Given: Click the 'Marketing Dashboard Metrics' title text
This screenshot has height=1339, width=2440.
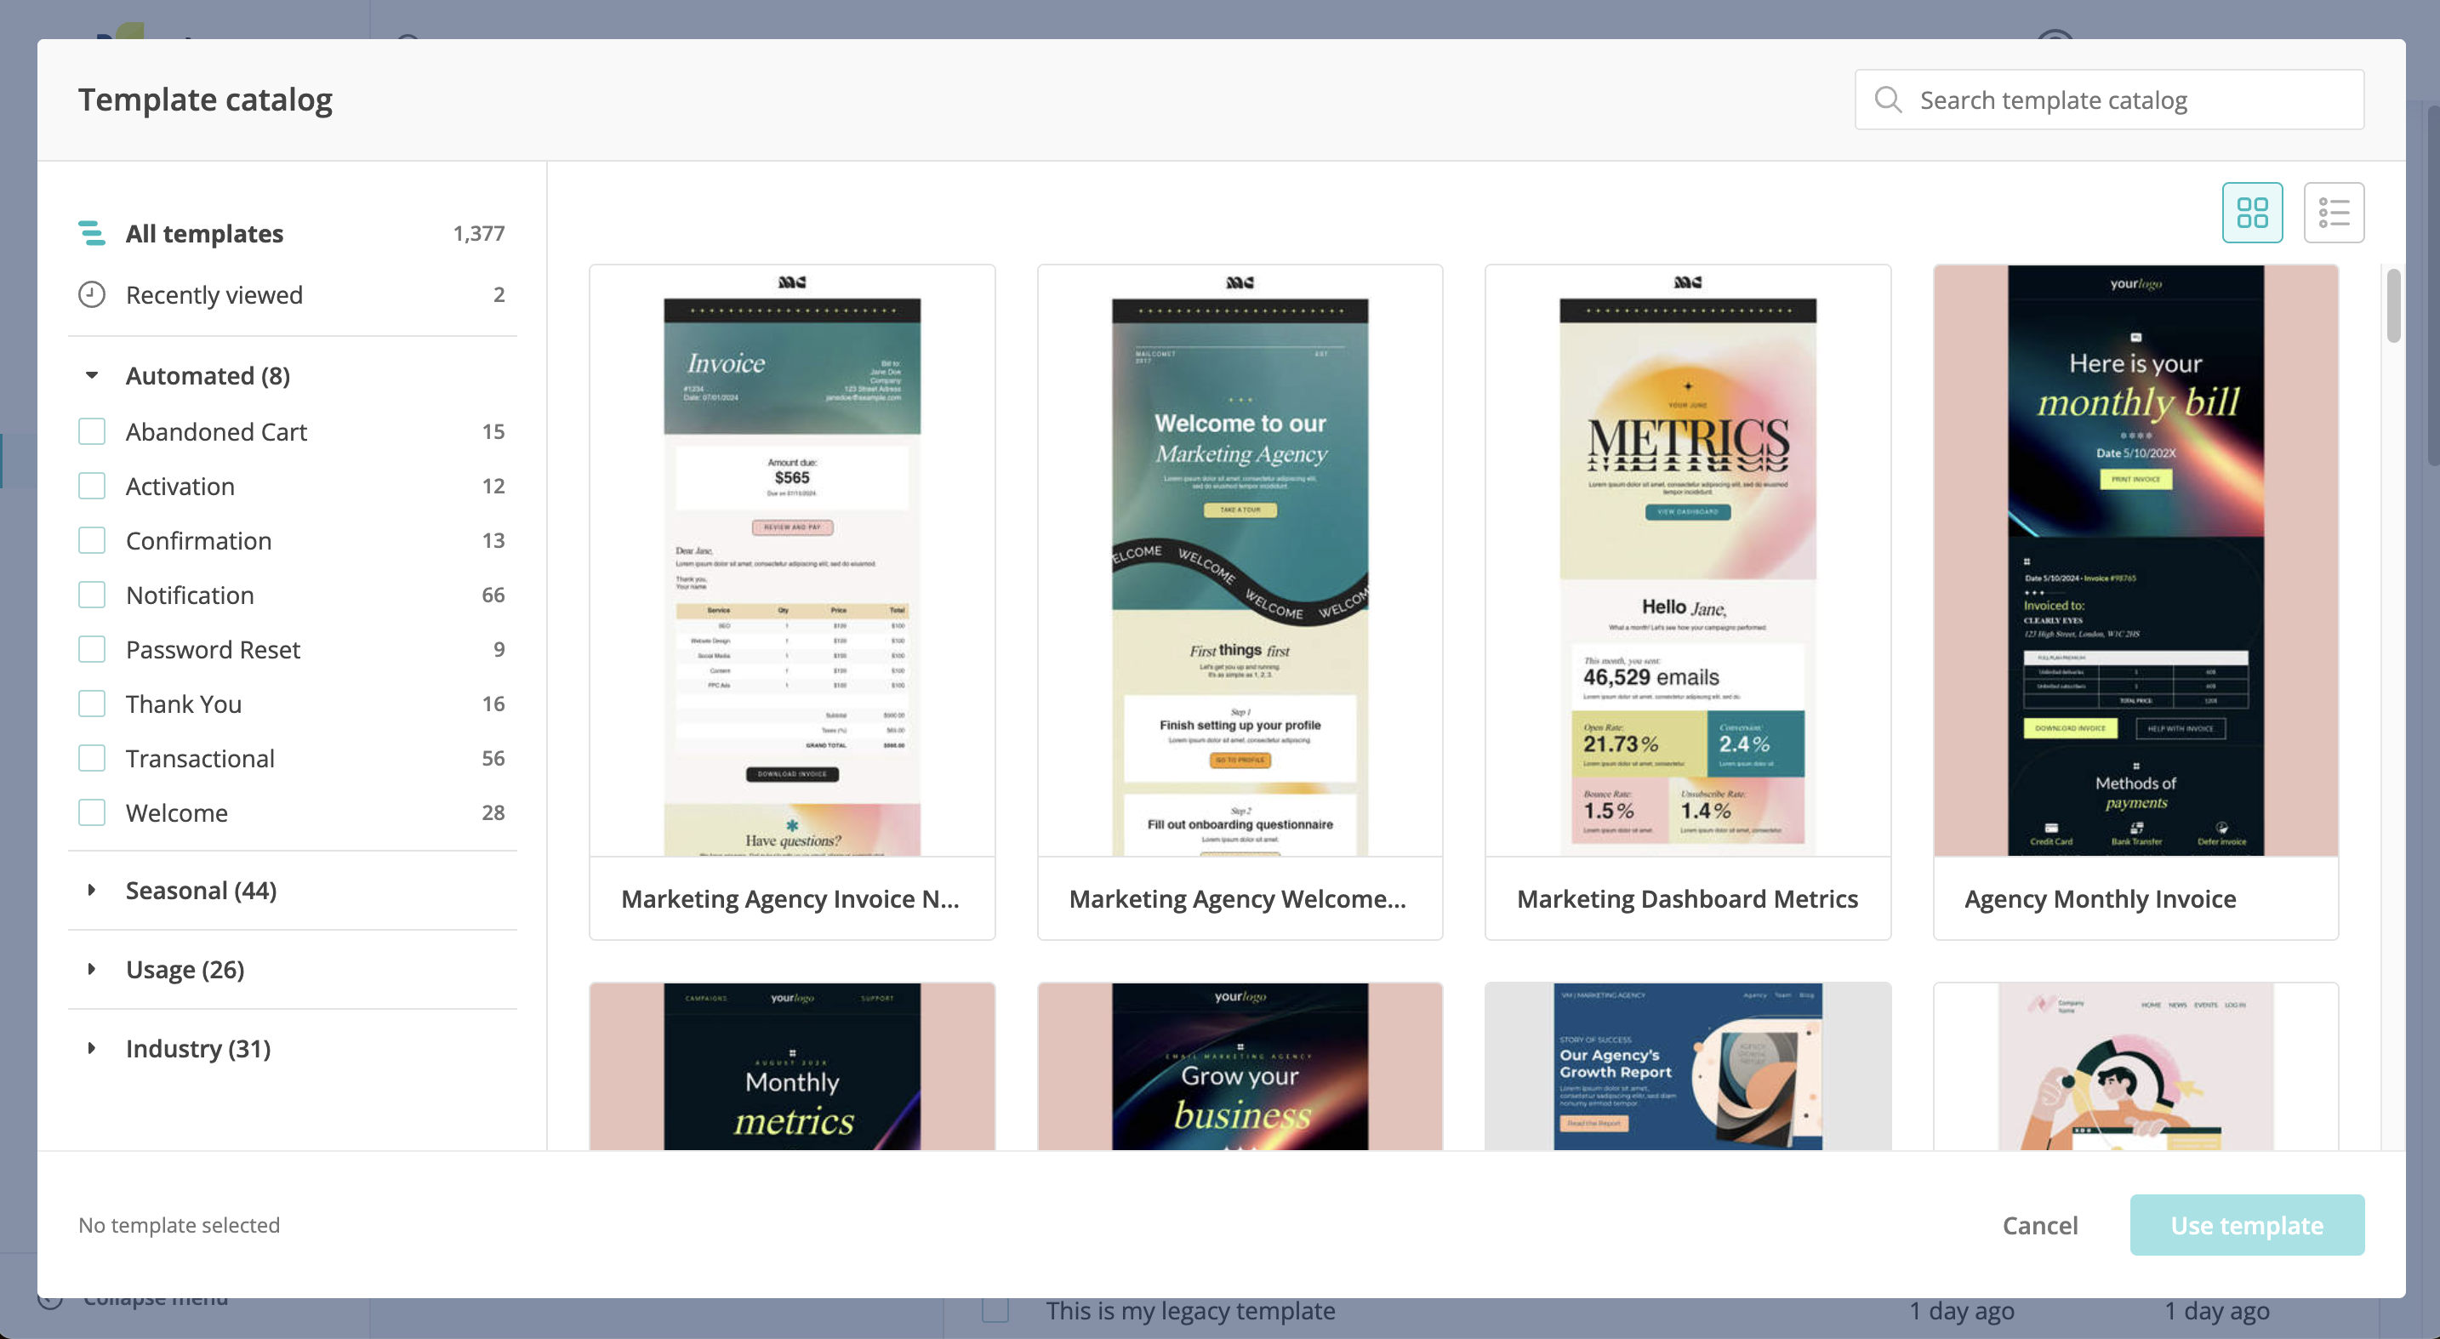Looking at the screenshot, I should [x=1687, y=898].
